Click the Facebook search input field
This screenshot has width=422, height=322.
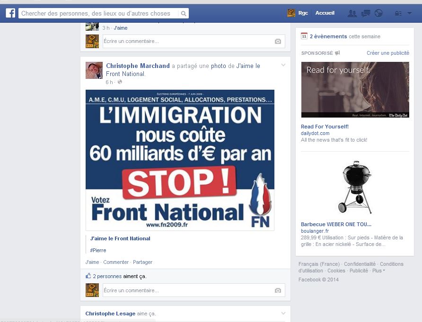(x=99, y=13)
